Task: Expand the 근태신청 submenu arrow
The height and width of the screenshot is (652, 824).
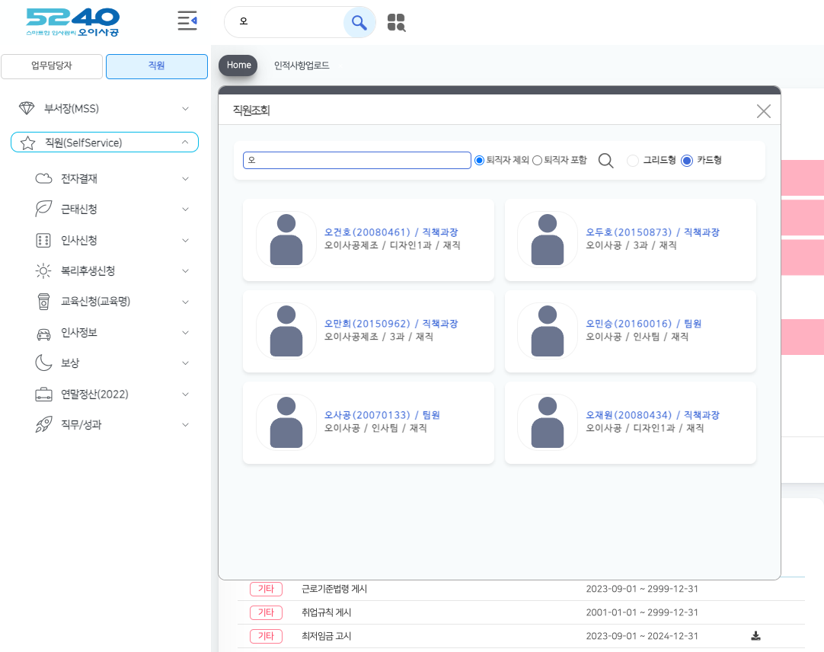Action: (x=185, y=209)
